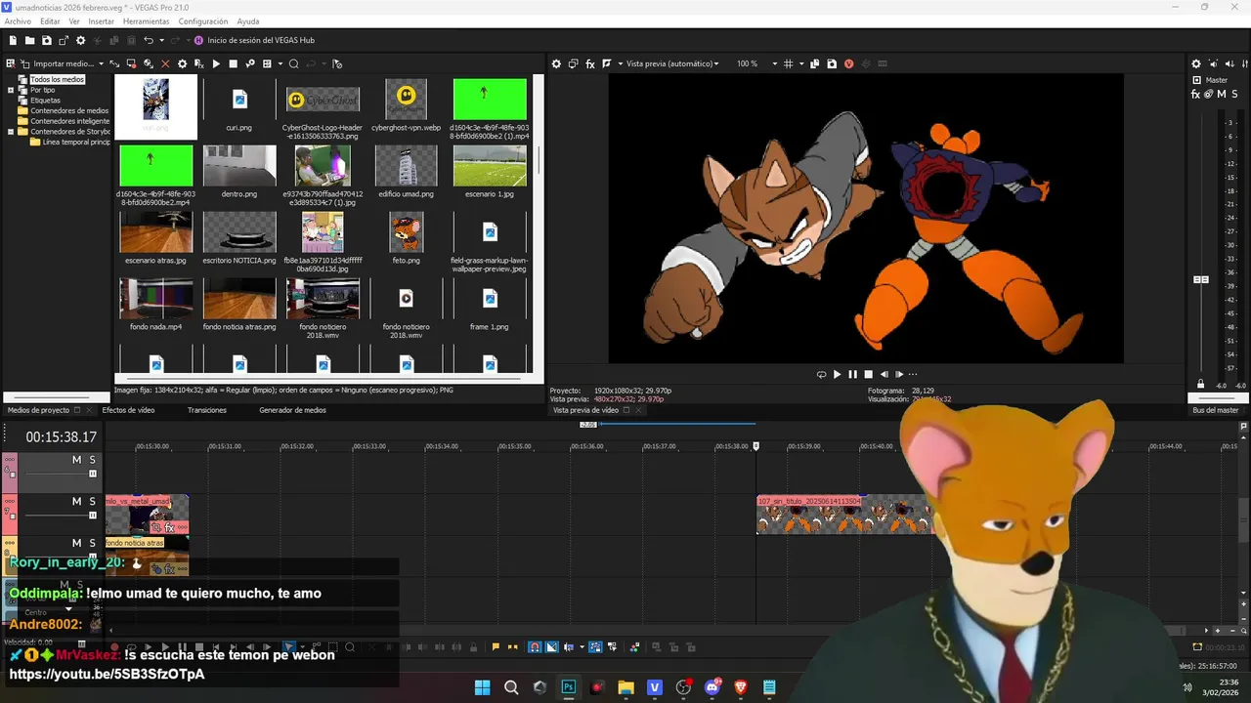The image size is (1251, 703).
Task: Open Photoshop from the Windows taskbar
Action: pos(569,687)
